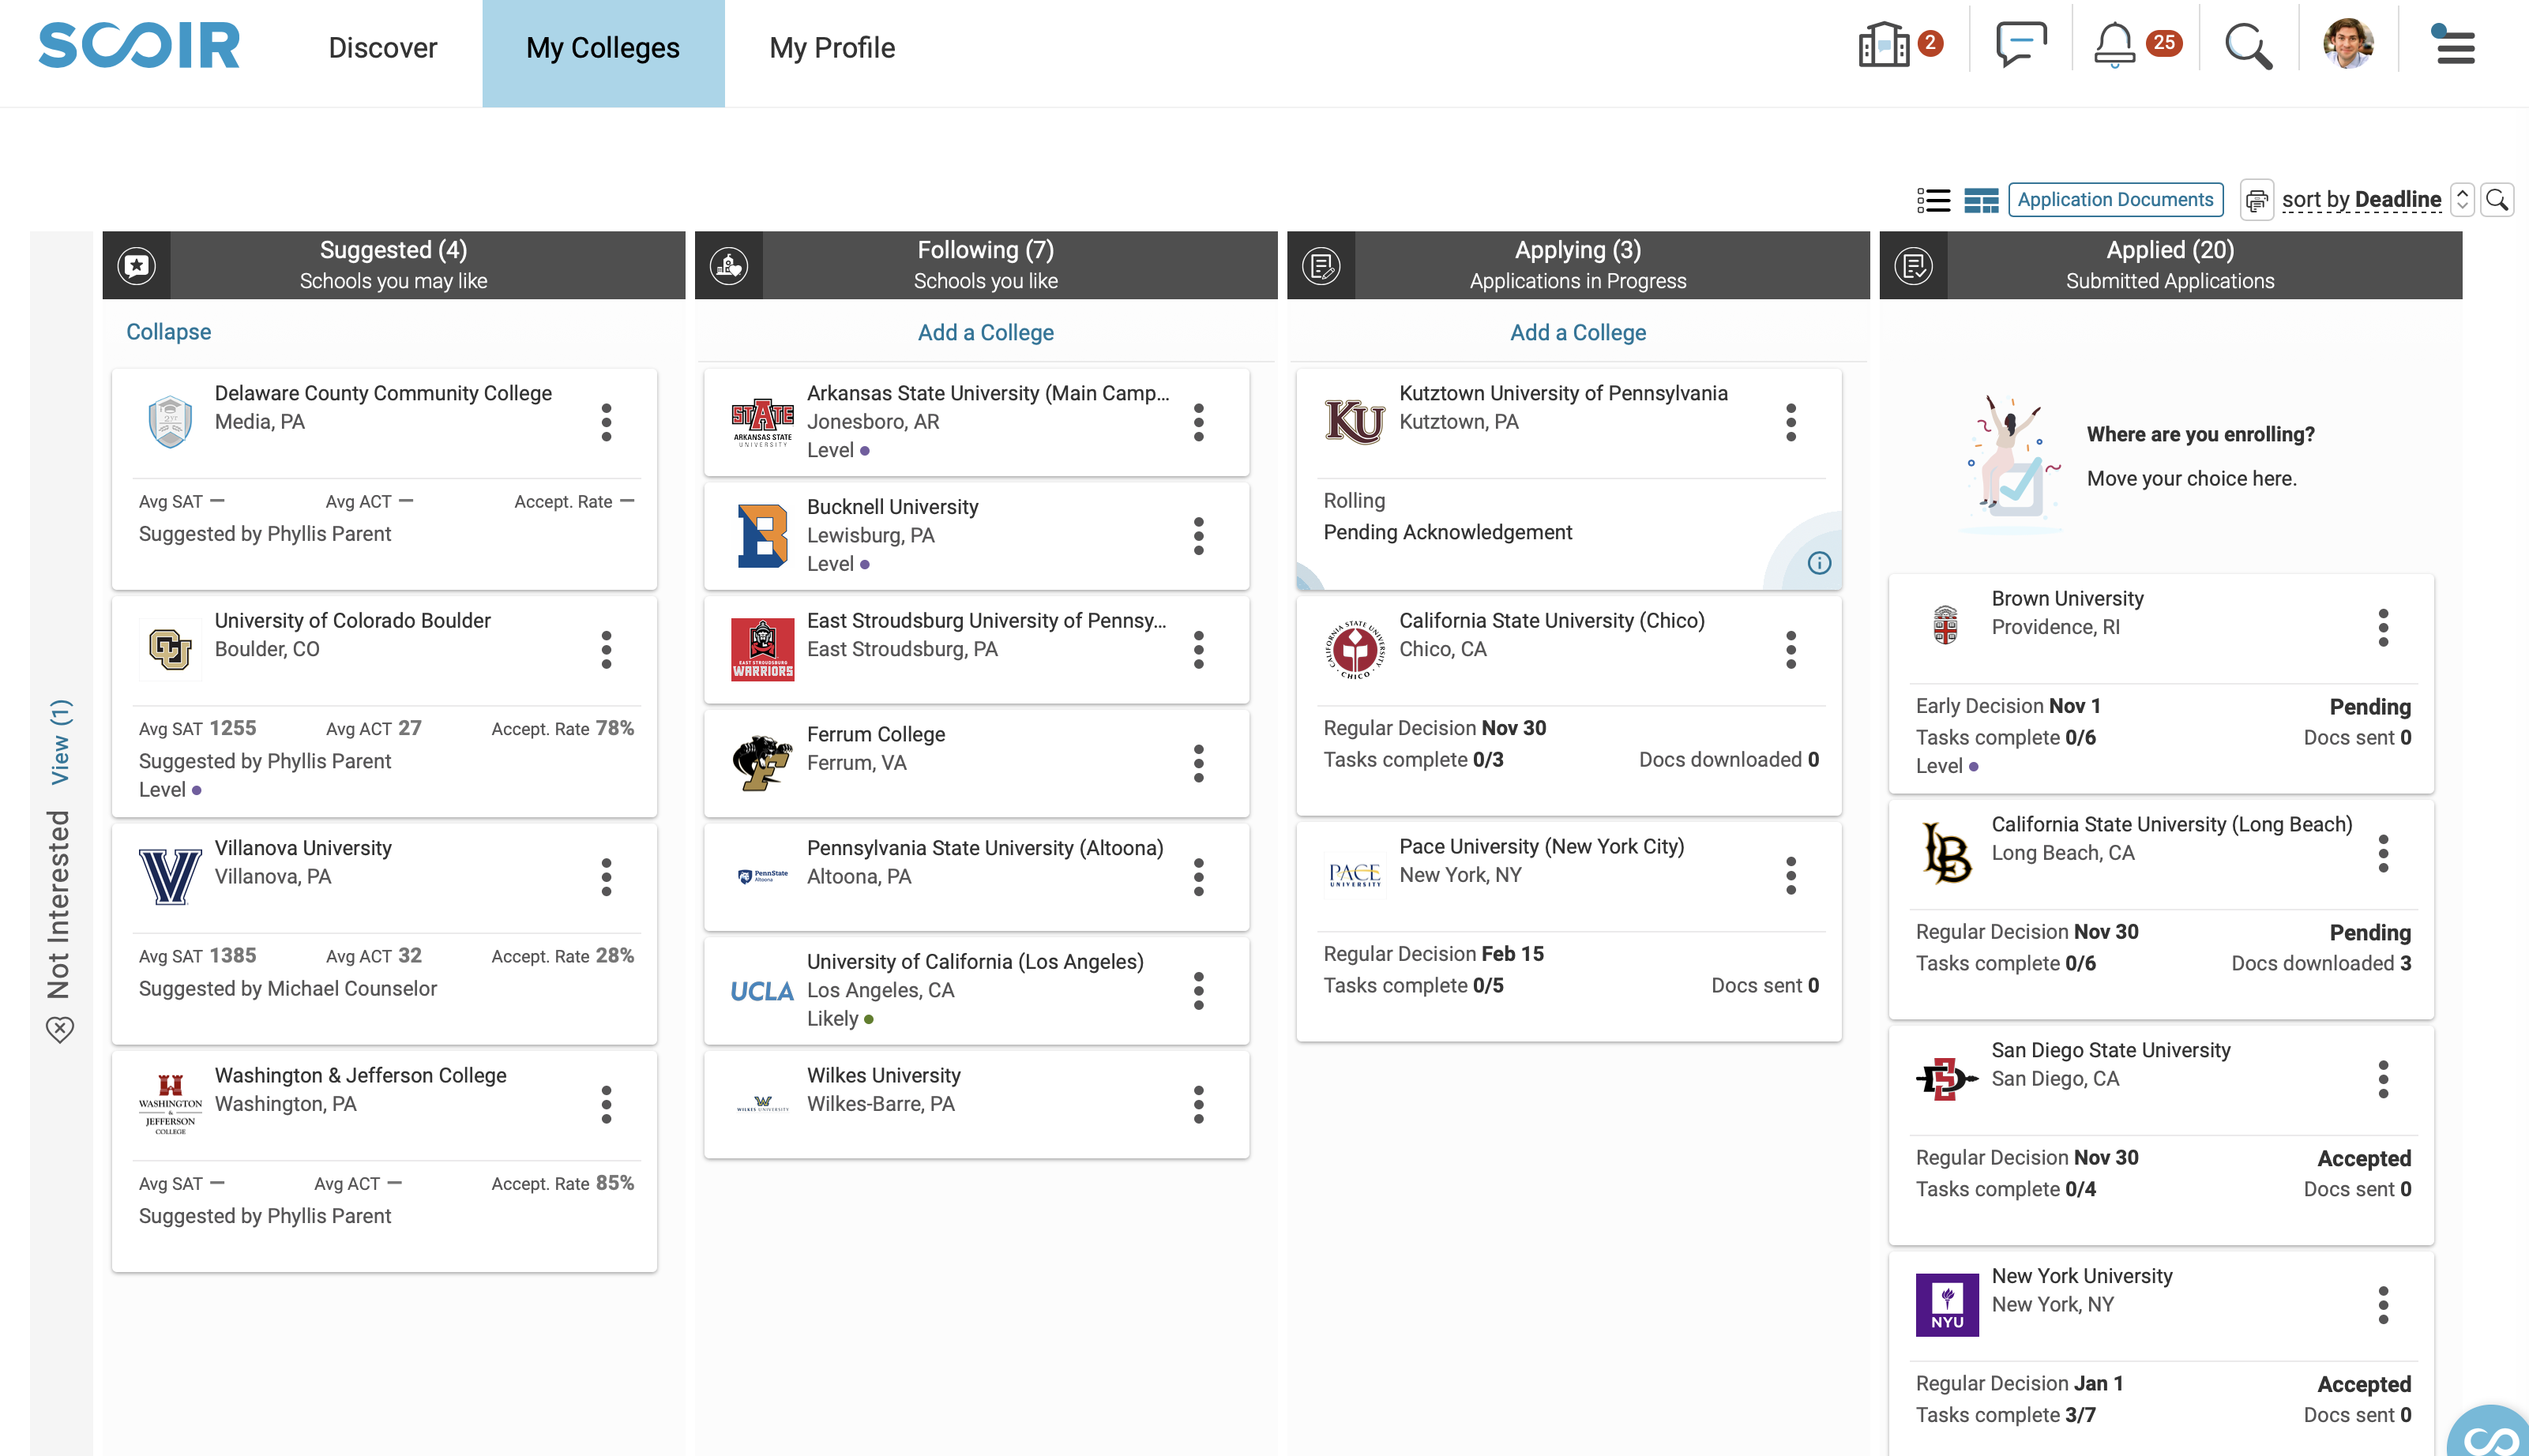Click the Suggested column star icon

pyautogui.click(x=137, y=265)
